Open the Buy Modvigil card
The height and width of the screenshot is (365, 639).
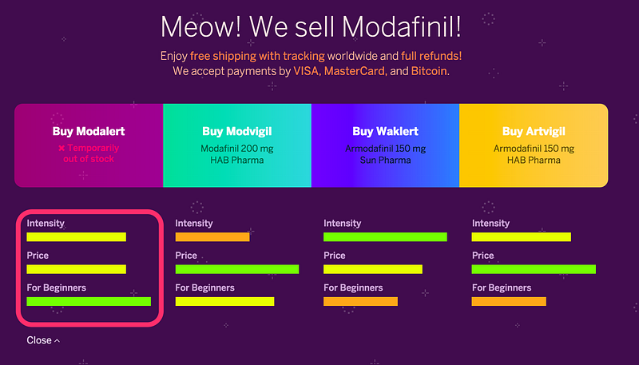tap(237, 145)
